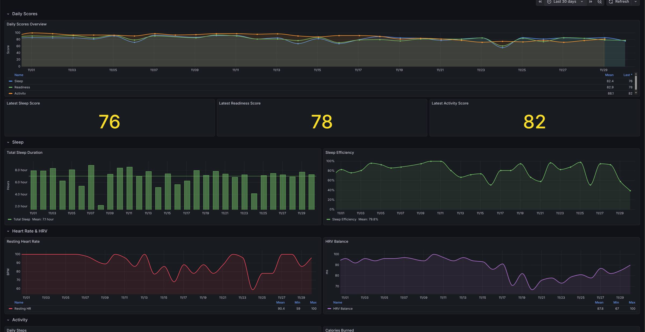The height and width of the screenshot is (332, 645).
Task: Toggle the Sleep series in legend
Action: tap(19, 81)
